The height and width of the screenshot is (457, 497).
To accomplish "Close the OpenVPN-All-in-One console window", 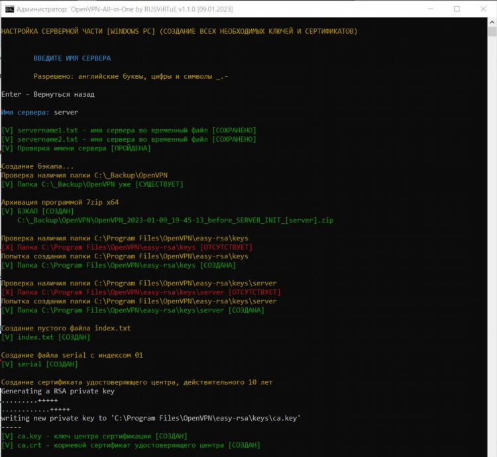I will coord(483,9).
